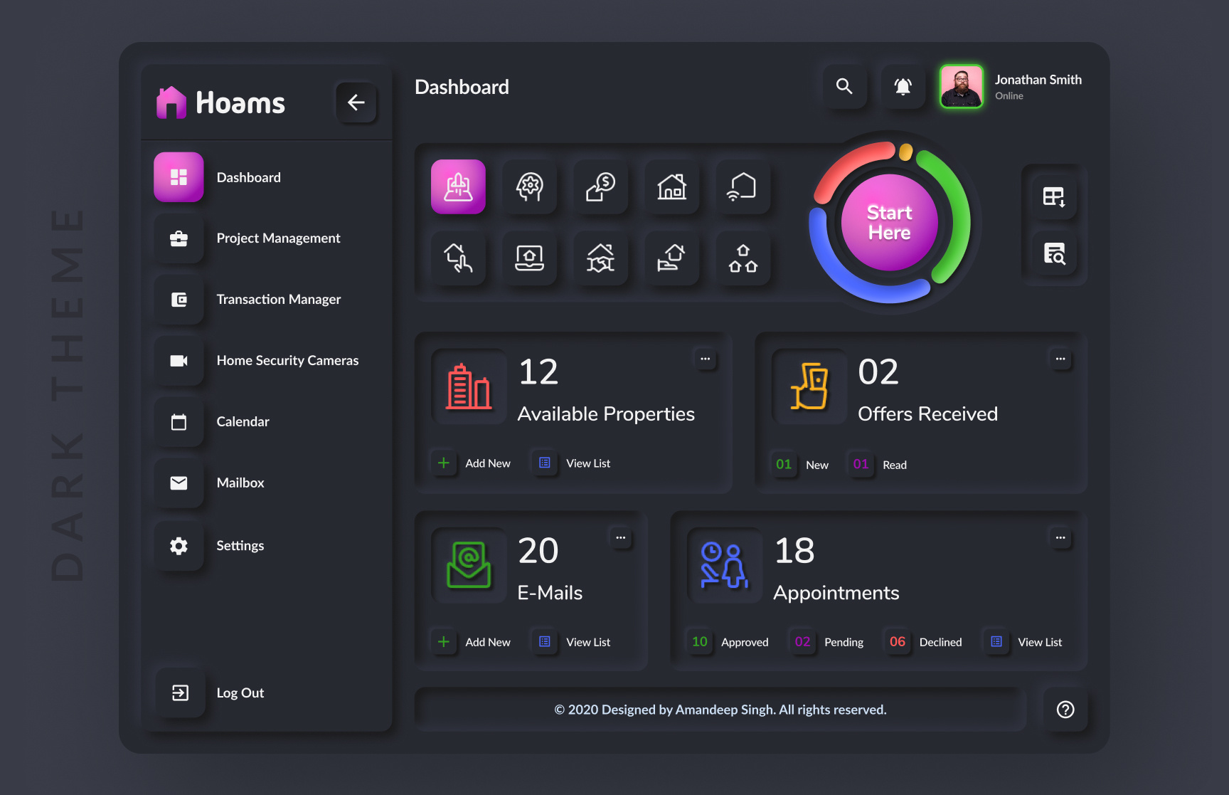Image resolution: width=1229 pixels, height=795 pixels.
Task: Select the smart home wifi icon
Action: [x=743, y=187]
